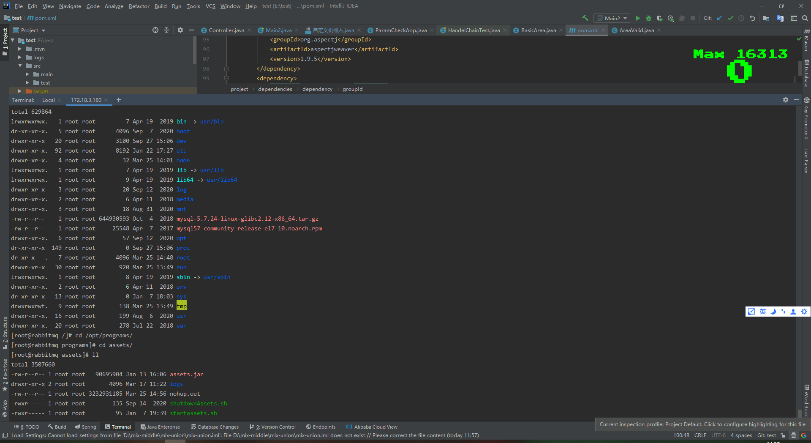Switch to the Local terminal tab
This screenshot has width=811, height=443.
pos(48,100)
